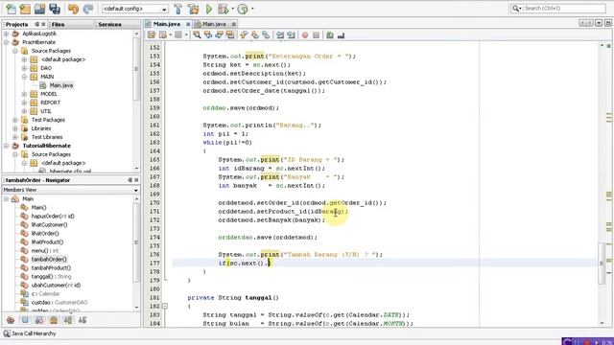614x345 pixels.
Task: Click the Comment code icon
Action: [330, 35]
